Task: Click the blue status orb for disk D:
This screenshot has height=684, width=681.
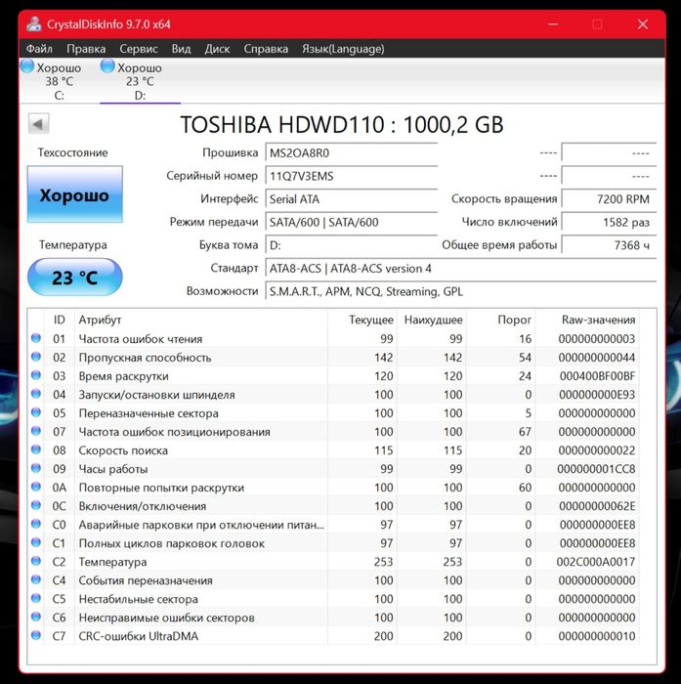Action: pyautogui.click(x=107, y=66)
